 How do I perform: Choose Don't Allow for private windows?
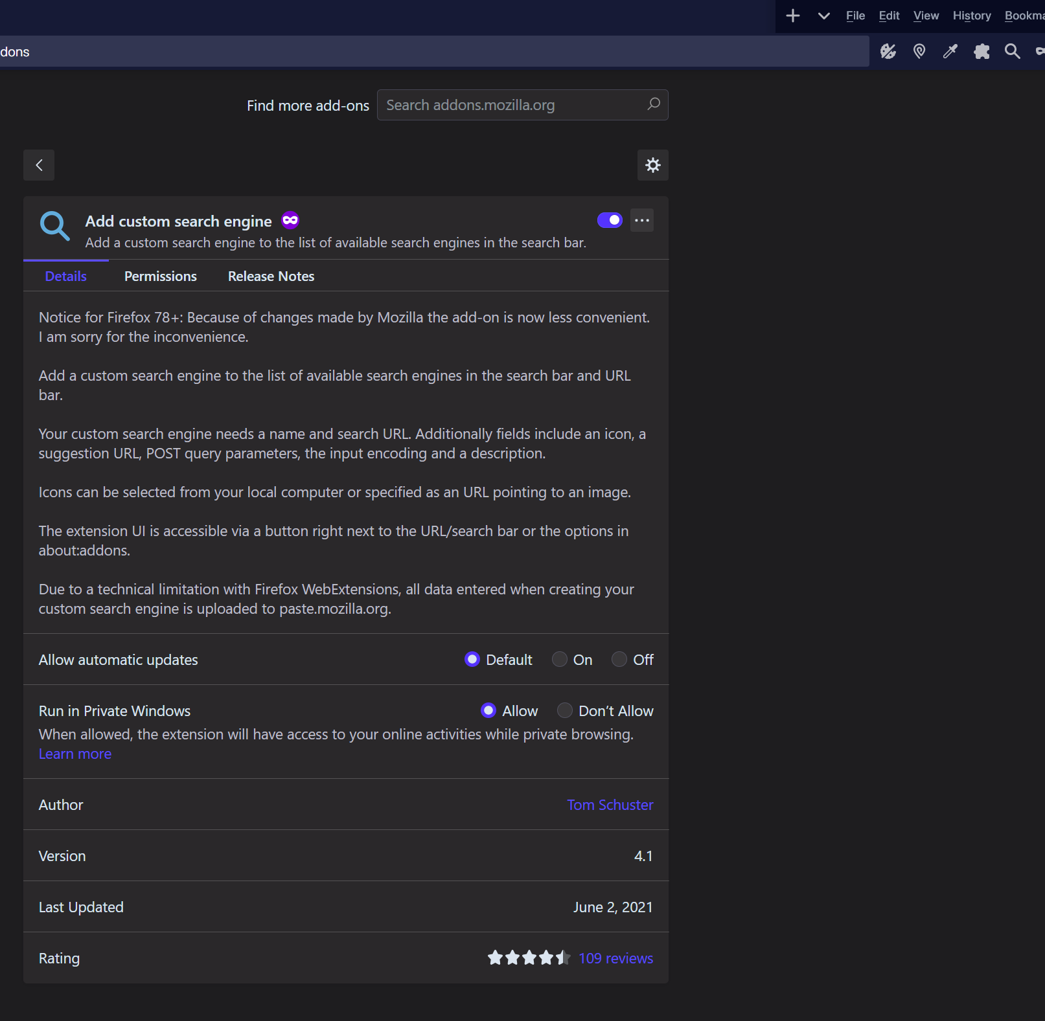pyautogui.click(x=565, y=711)
